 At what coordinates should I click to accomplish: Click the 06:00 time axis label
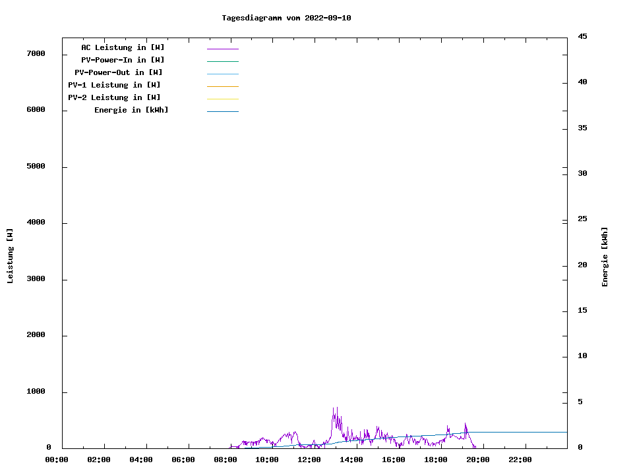(183, 460)
